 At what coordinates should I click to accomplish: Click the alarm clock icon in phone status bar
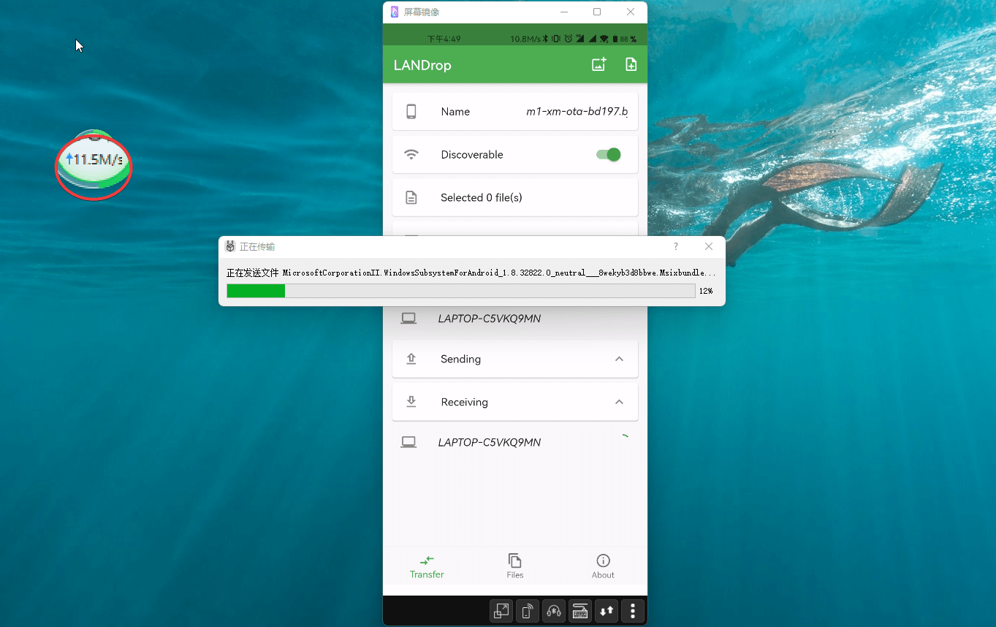coord(569,39)
